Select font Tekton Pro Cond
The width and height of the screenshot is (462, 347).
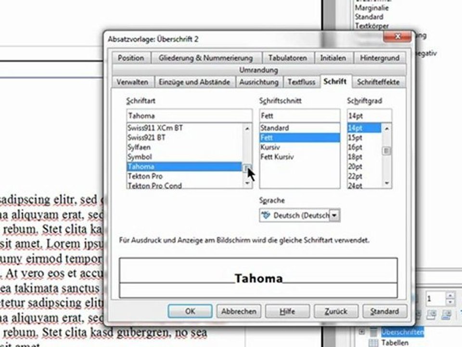pyautogui.click(x=184, y=185)
